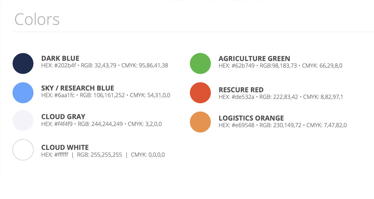Click the LOGISTICS ORANGE label
The image size is (374, 199).
tap(251, 118)
